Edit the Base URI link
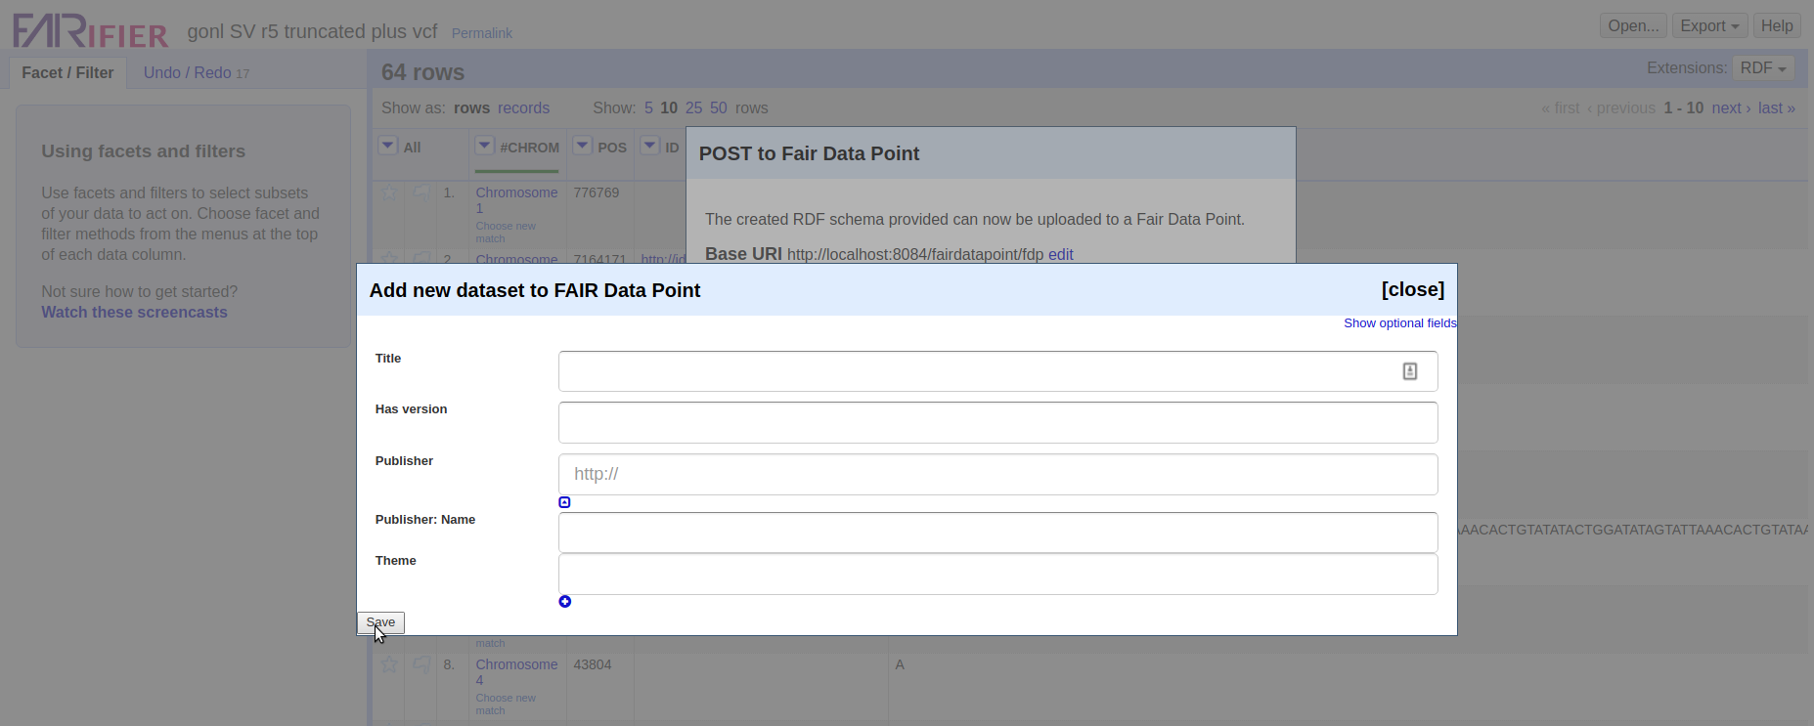The image size is (1814, 726). (x=1060, y=254)
